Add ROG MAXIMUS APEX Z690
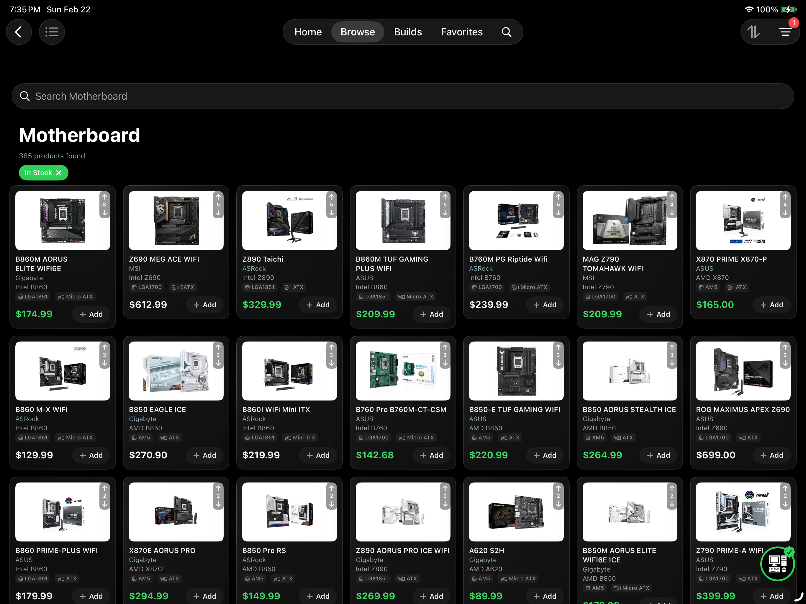 pyautogui.click(x=772, y=455)
